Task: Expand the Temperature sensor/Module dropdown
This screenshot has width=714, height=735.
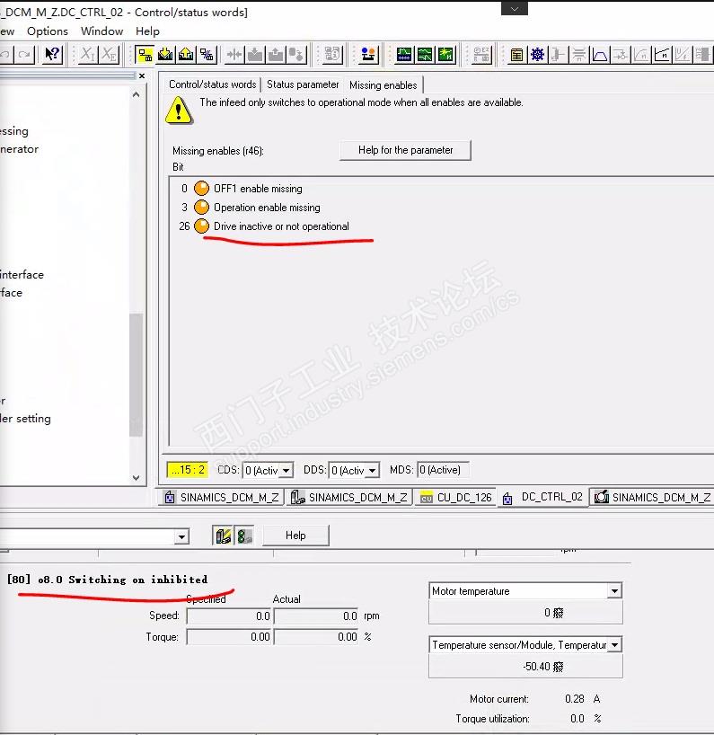Action: 614,645
